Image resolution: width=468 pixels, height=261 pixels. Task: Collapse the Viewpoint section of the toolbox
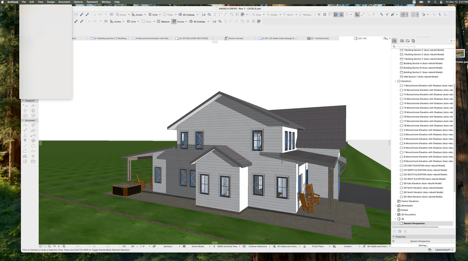coord(23,101)
